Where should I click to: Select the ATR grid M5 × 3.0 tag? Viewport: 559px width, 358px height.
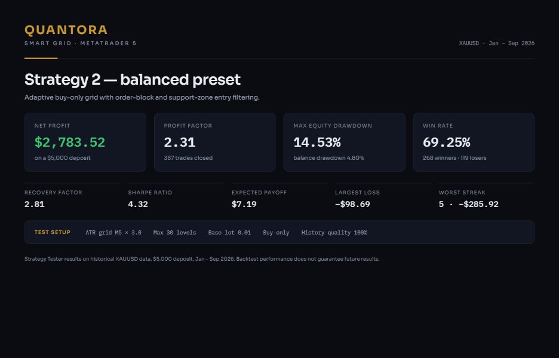(113, 233)
